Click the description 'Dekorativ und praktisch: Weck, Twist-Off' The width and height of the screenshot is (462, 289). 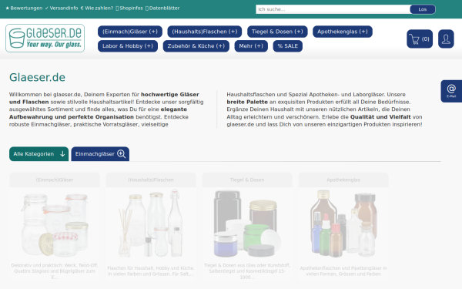[x=55, y=271]
